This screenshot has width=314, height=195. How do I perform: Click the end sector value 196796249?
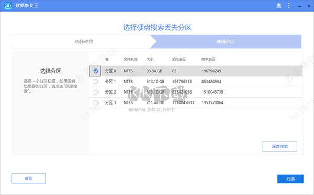coord(211,71)
